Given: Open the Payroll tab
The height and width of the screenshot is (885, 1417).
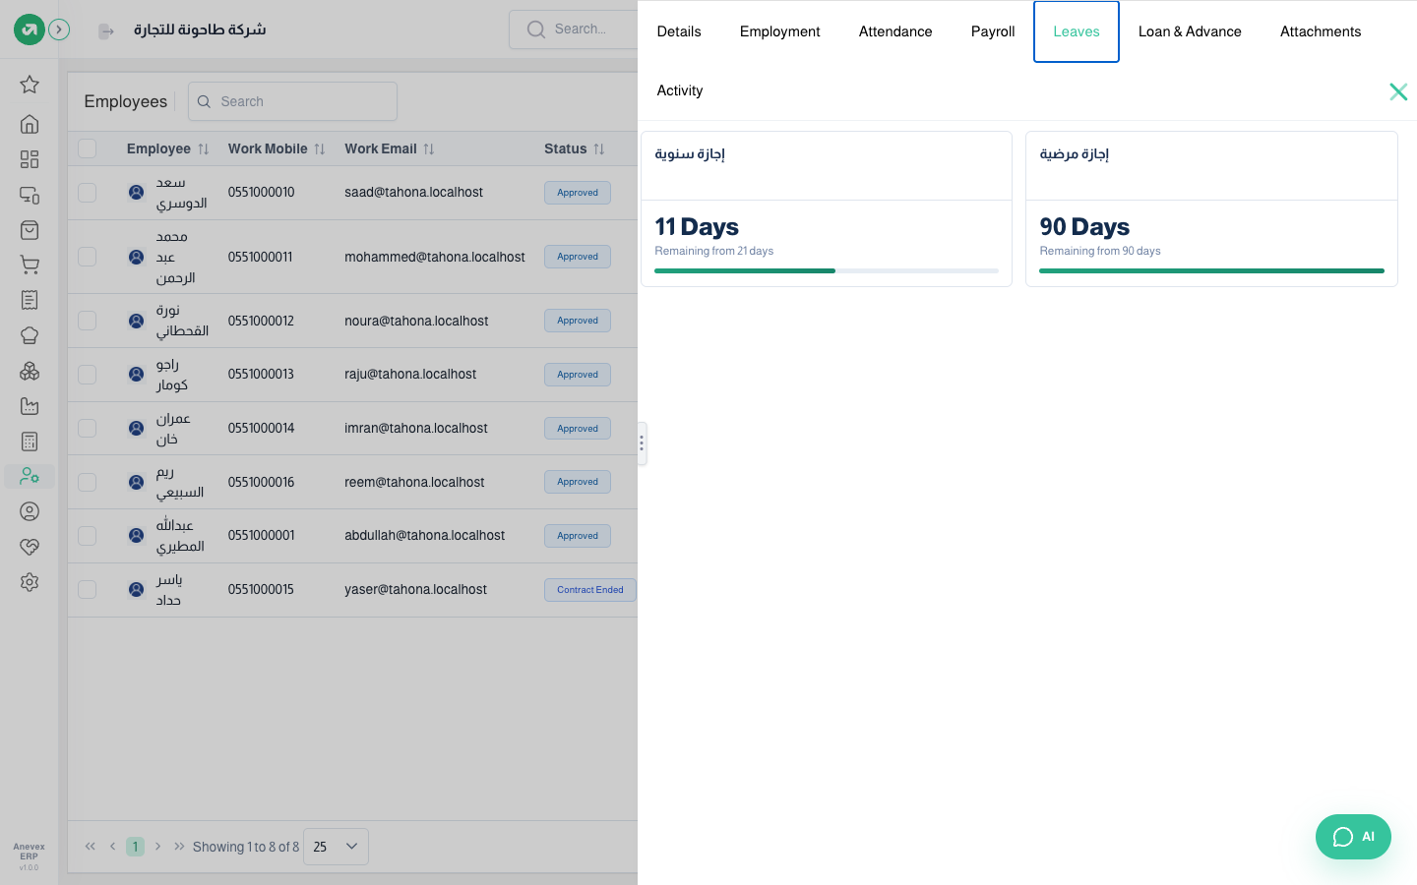Looking at the screenshot, I should point(993,31).
